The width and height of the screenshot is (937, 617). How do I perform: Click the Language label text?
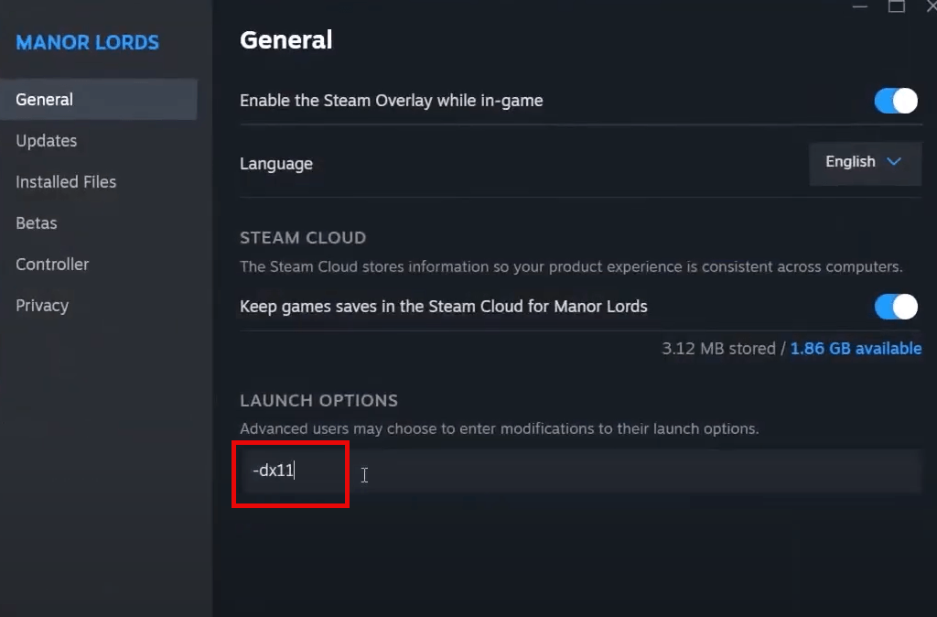[x=276, y=164]
